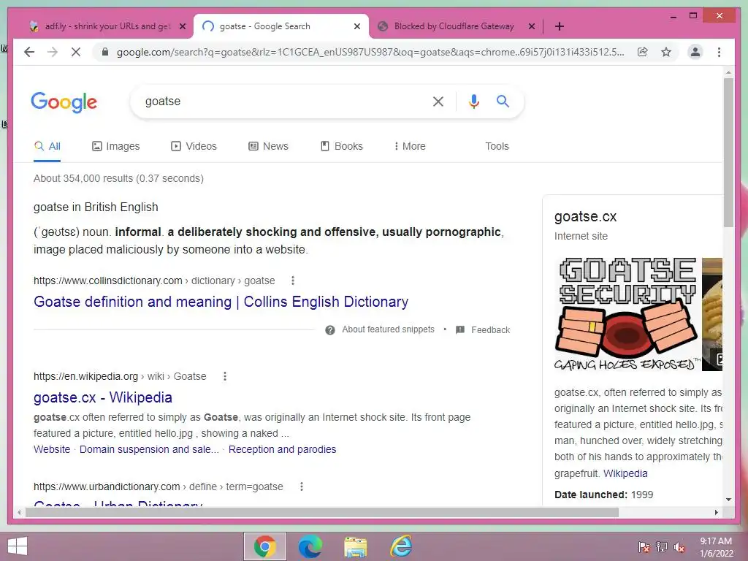Image resolution: width=748 pixels, height=561 pixels.
Task: Open Wikipedia link in knowledge panel
Action: click(625, 473)
